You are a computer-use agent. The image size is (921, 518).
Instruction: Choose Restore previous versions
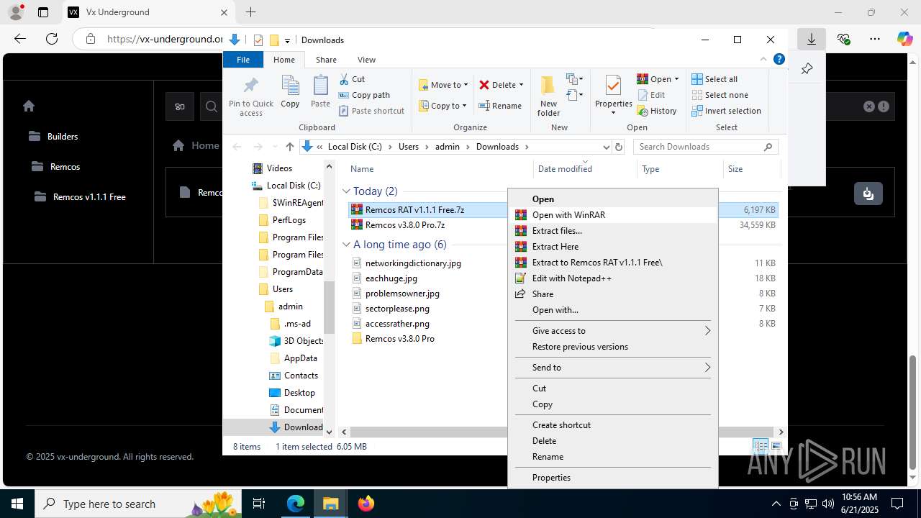613,347
